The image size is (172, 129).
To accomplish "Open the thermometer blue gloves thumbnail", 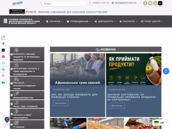I will 68,123.
